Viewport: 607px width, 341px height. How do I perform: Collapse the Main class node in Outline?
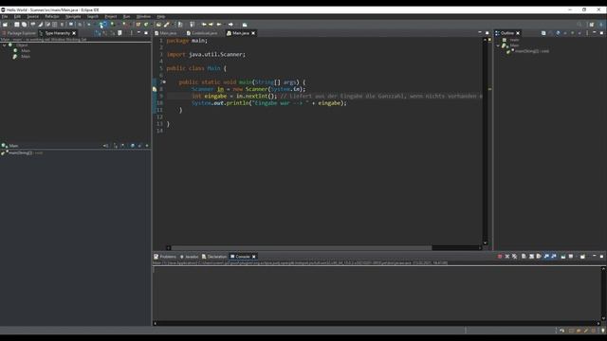[498, 45]
